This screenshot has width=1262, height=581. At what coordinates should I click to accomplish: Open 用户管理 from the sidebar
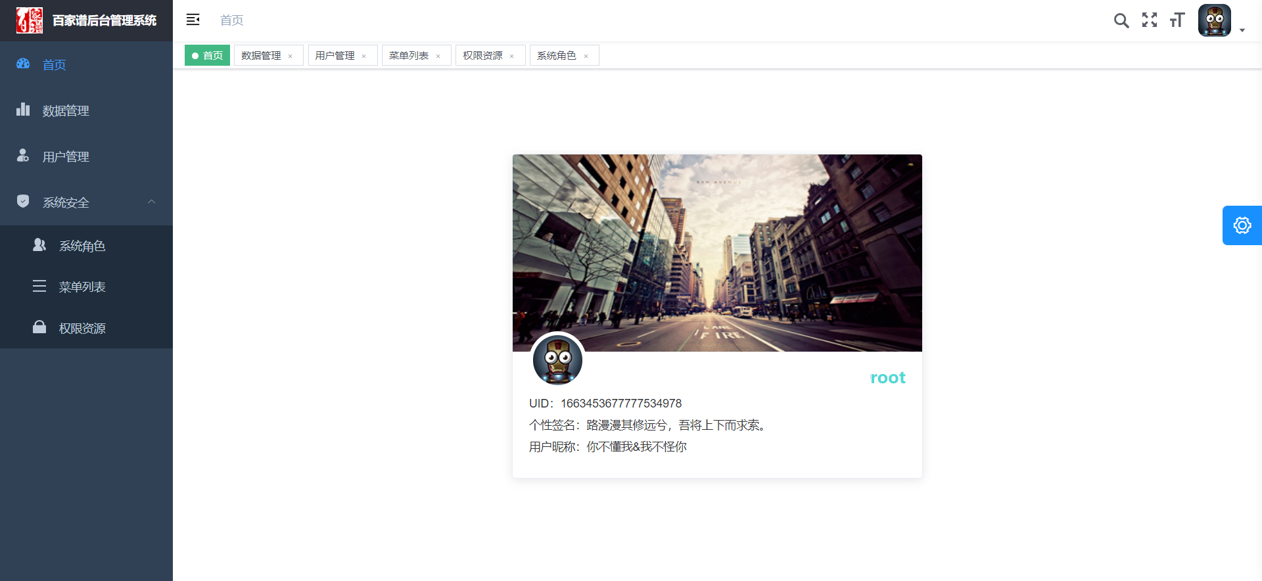(66, 156)
